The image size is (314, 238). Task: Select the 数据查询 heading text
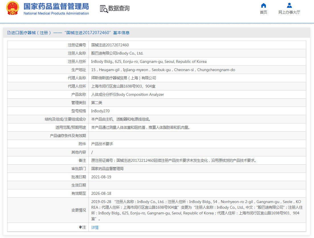coord(119,9)
